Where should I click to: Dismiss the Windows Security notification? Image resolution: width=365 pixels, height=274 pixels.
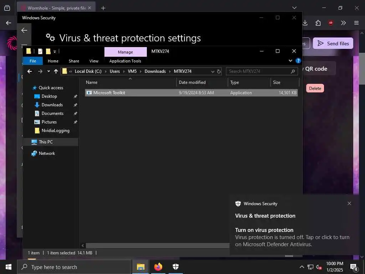coord(349,203)
